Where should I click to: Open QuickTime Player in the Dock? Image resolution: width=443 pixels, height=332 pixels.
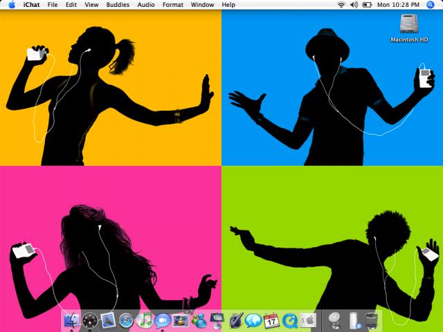point(290,321)
